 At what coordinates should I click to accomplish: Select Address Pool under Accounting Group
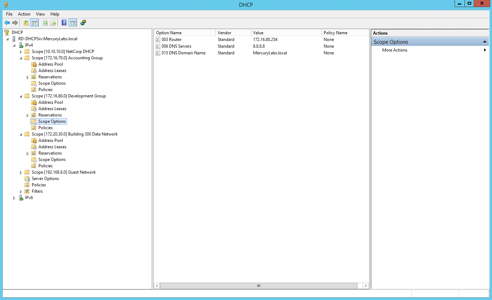50,64
